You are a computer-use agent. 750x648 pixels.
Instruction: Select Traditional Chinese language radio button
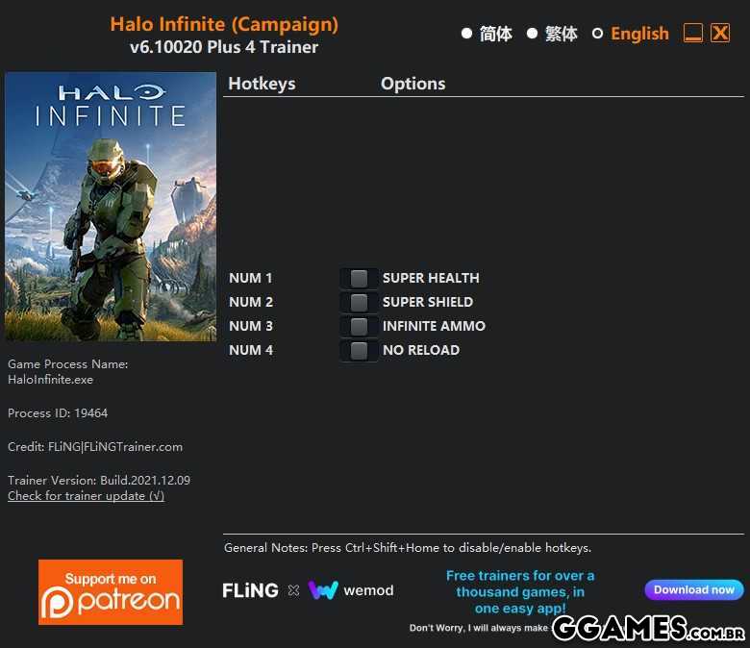[x=533, y=34]
